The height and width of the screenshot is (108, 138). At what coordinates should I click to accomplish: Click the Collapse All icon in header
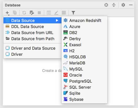[114, 5]
